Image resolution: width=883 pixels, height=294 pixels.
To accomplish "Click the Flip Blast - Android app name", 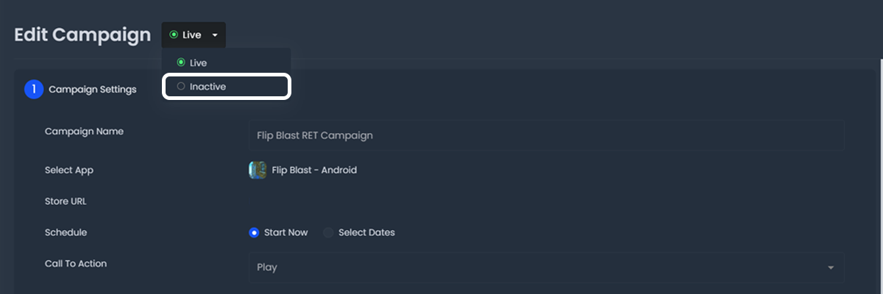I will point(314,170).
